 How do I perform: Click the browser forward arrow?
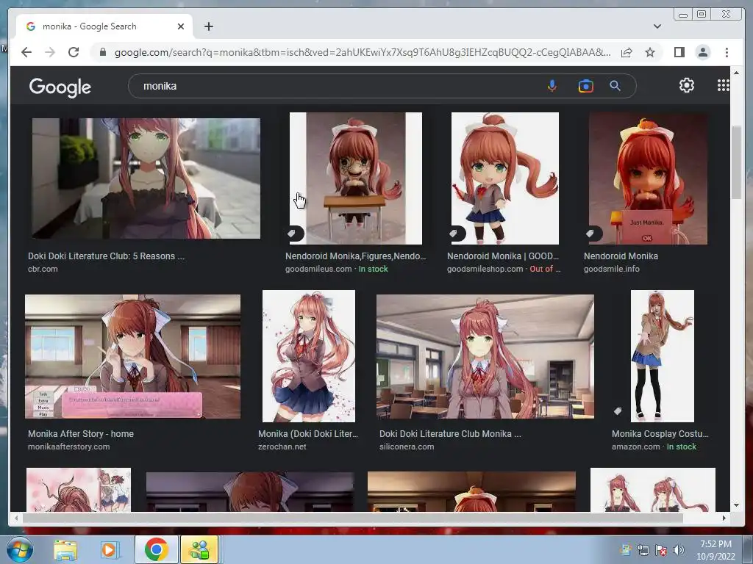[x=50, y=52]
